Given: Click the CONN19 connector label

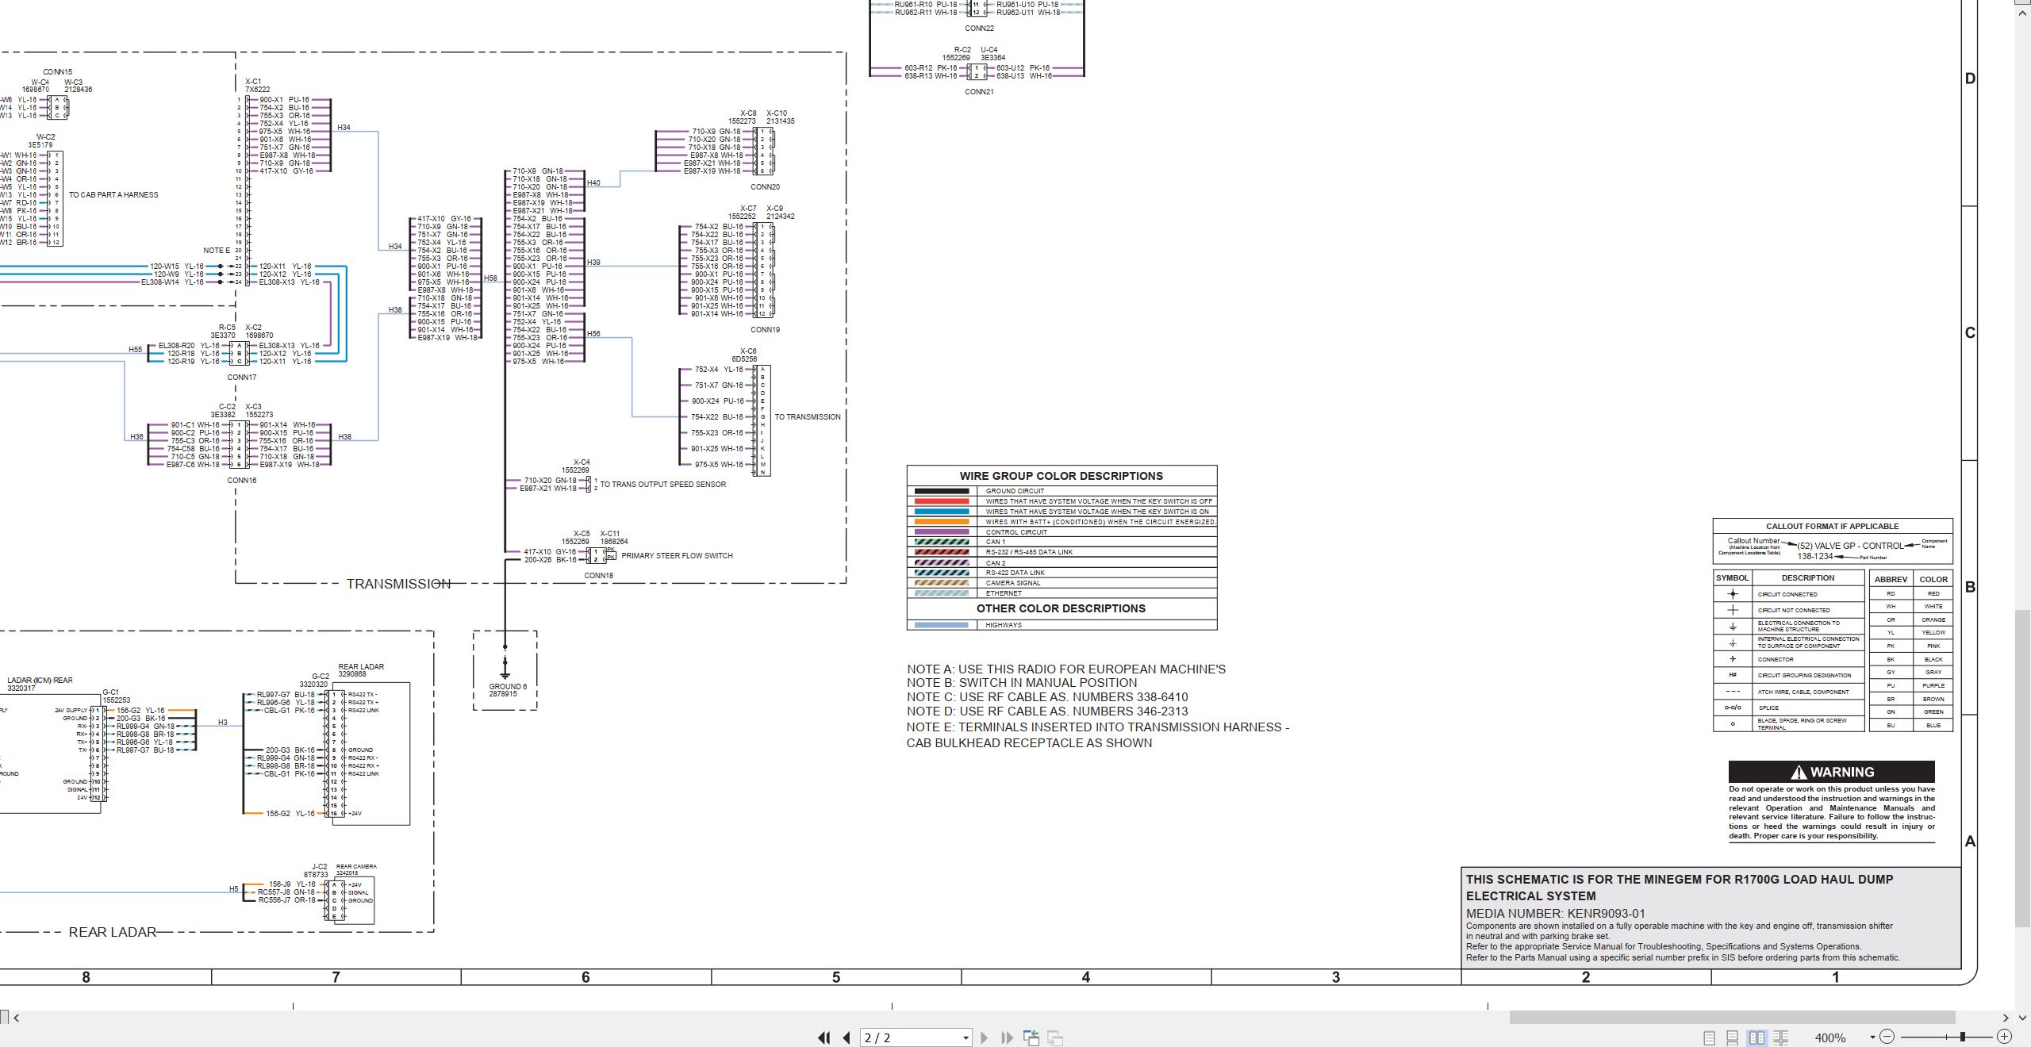Looking at the screenshot, I should coord(765,330).
